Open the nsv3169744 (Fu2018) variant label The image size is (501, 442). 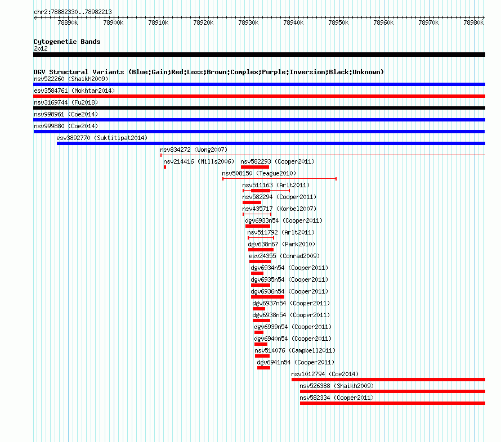click(66, 102)
